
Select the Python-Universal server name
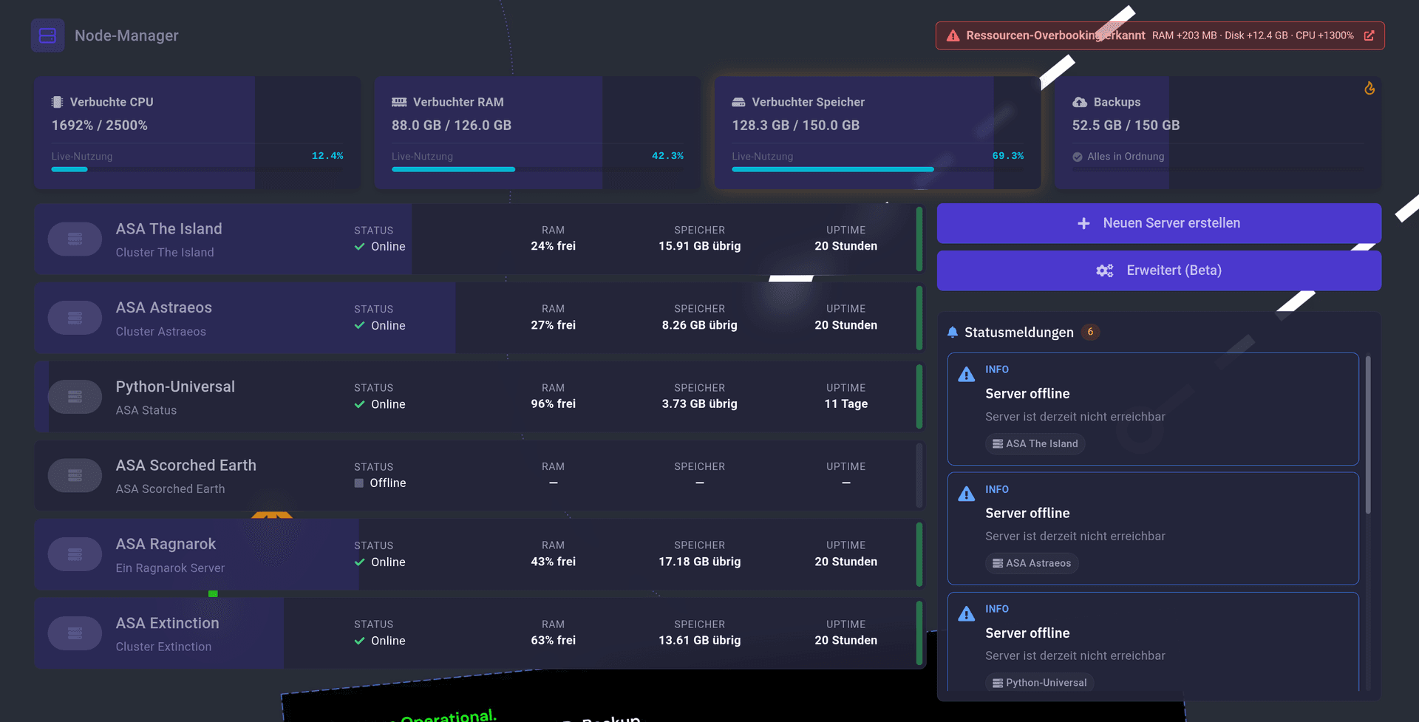click(175, 386)
